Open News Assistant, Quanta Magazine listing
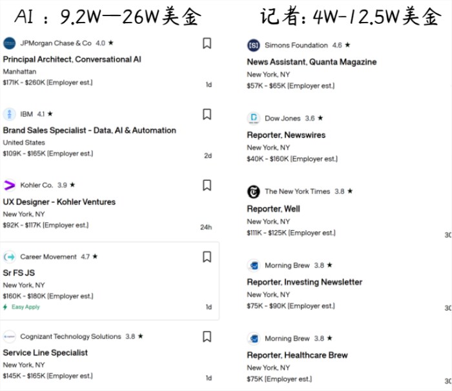The height and width of the screenshot is (391, 452). (311, 62)
